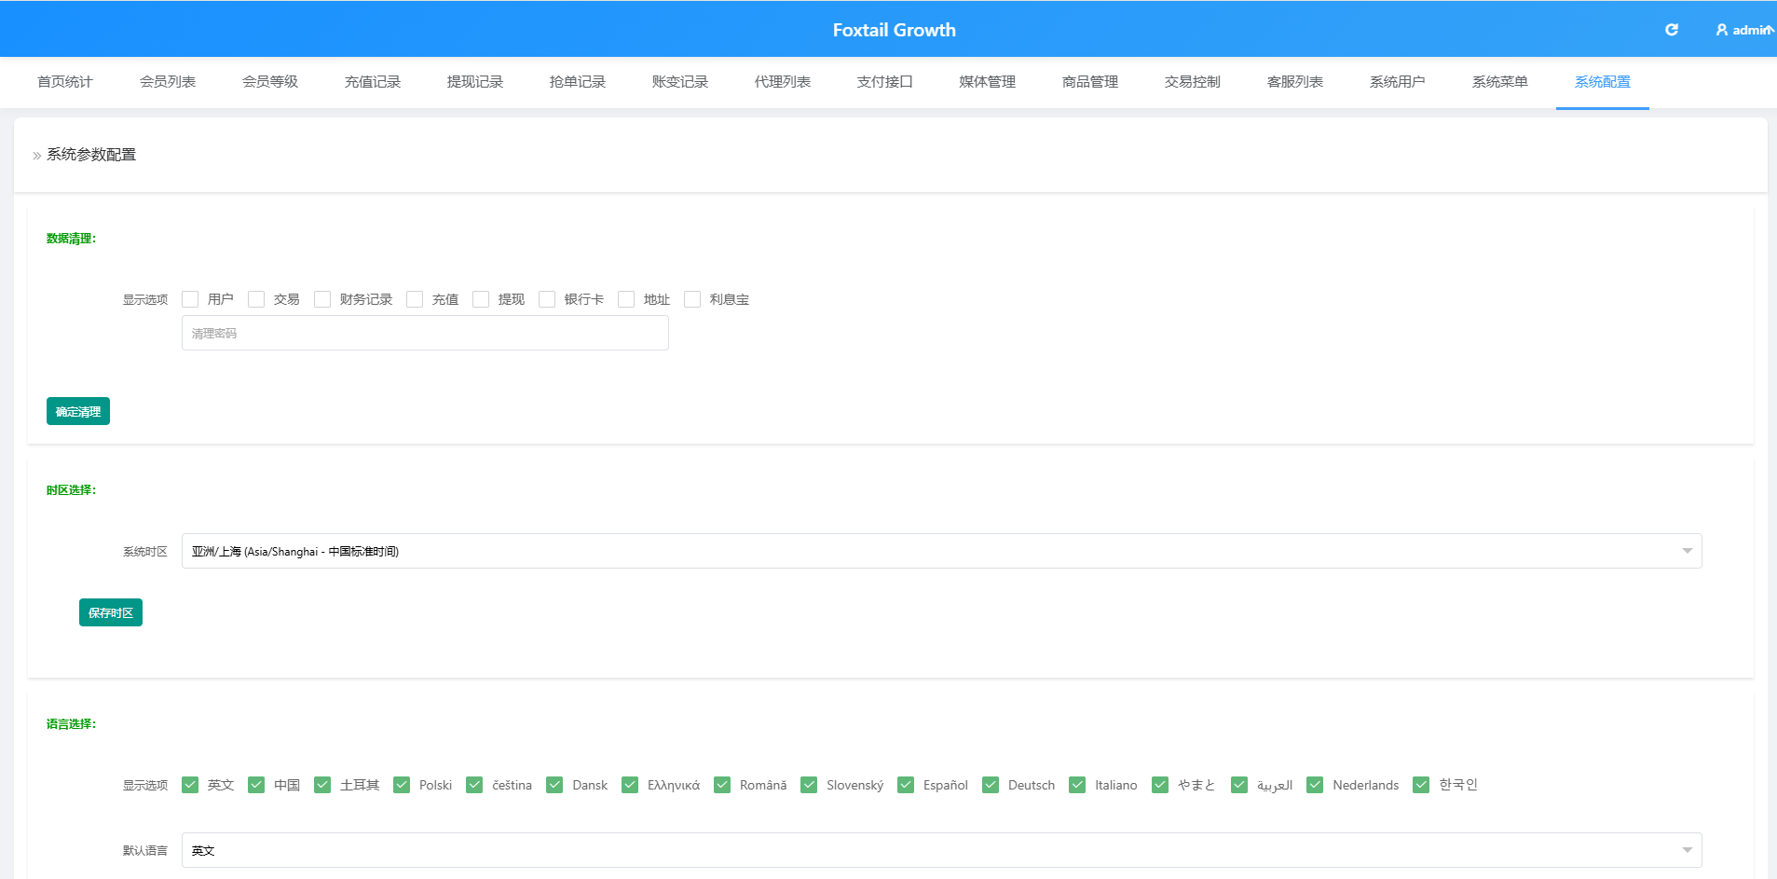Enable the 充值 cleanup checkbox
Viewport: 1777px width, 879px height.
415,299
